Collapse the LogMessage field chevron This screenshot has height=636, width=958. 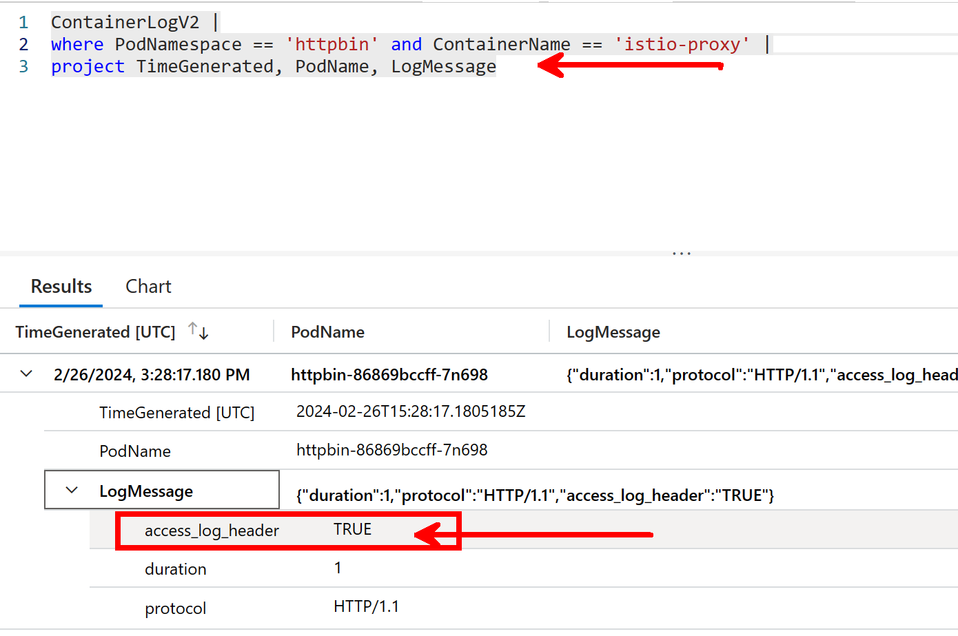click(72, 490)
